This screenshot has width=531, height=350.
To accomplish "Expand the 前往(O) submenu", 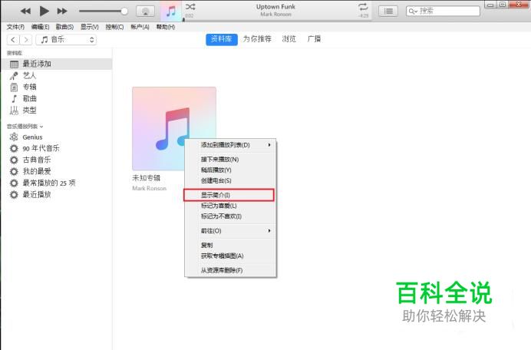I will click(230, 231).
